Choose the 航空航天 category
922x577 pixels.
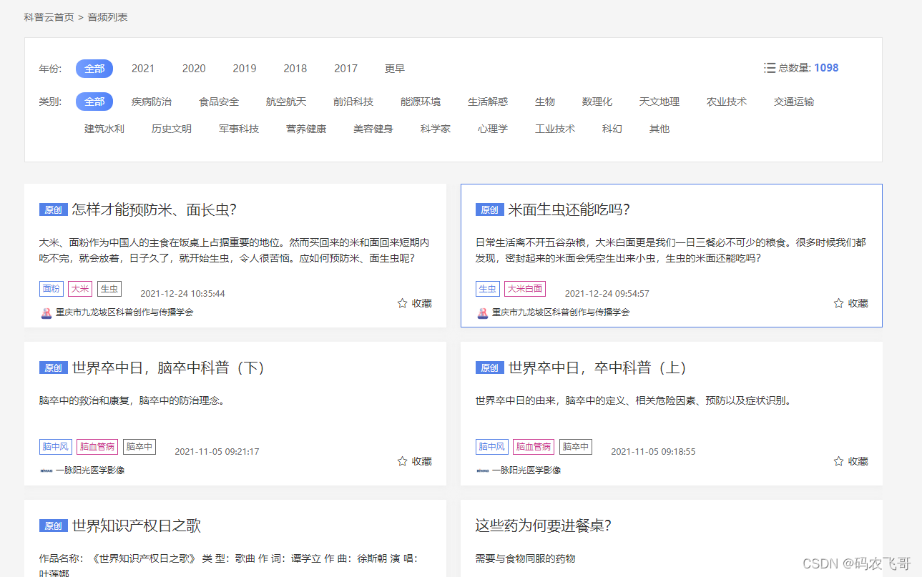point(286,102)
